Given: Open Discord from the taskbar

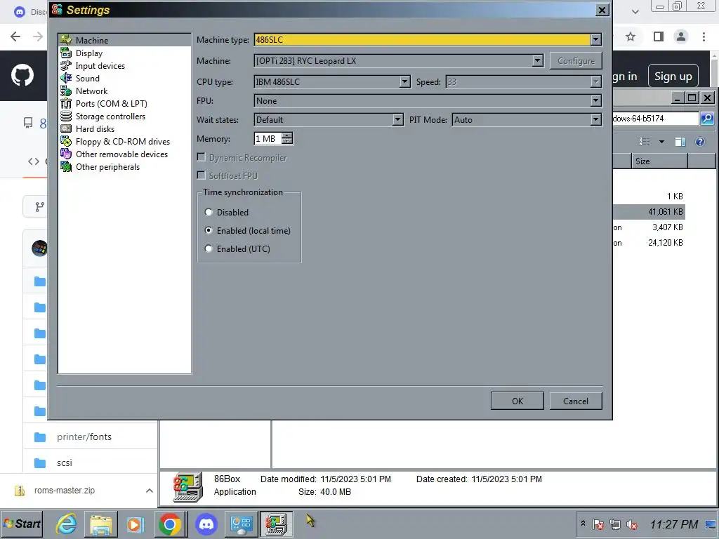Looking at the screenshot, I should point(206,524).
